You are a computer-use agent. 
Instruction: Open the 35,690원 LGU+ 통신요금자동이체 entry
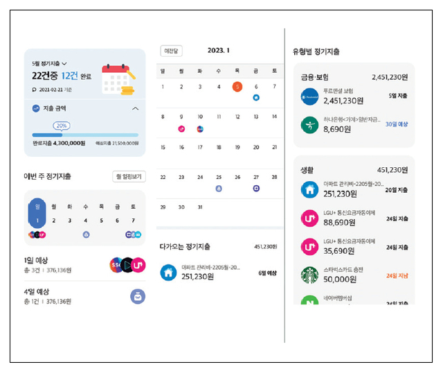(x=354, y=247)
